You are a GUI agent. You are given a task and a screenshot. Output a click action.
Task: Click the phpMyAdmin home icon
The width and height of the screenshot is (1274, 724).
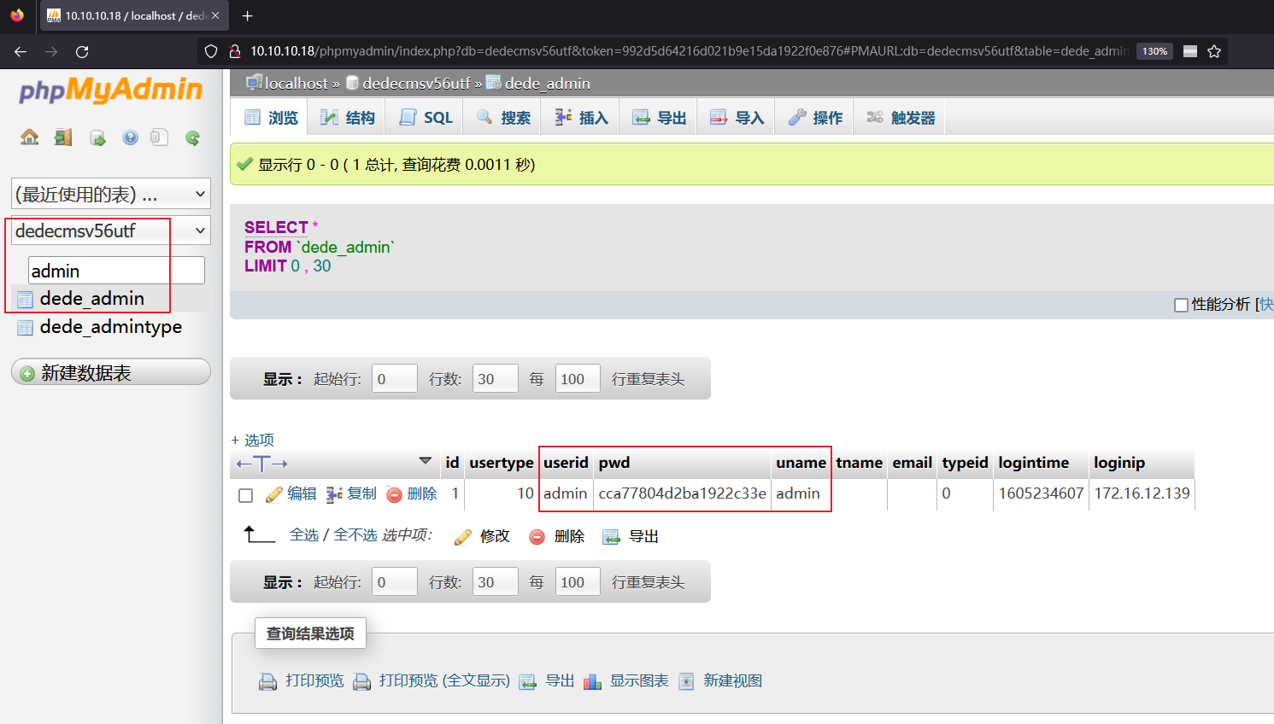pyautogui.click(x=29, y=137)
